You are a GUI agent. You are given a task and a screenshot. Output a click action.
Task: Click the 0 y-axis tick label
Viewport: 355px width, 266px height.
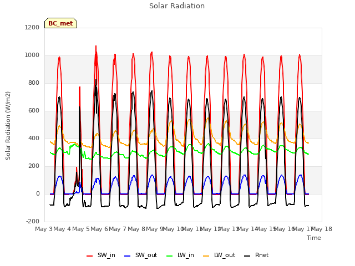coord(38,193)
